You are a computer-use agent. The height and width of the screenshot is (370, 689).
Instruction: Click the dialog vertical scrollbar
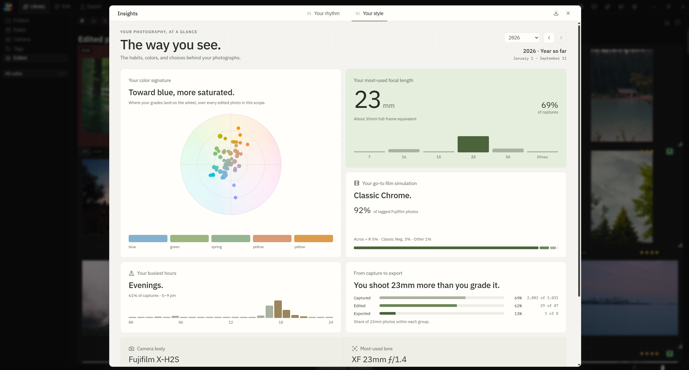[x=579, y=160]
